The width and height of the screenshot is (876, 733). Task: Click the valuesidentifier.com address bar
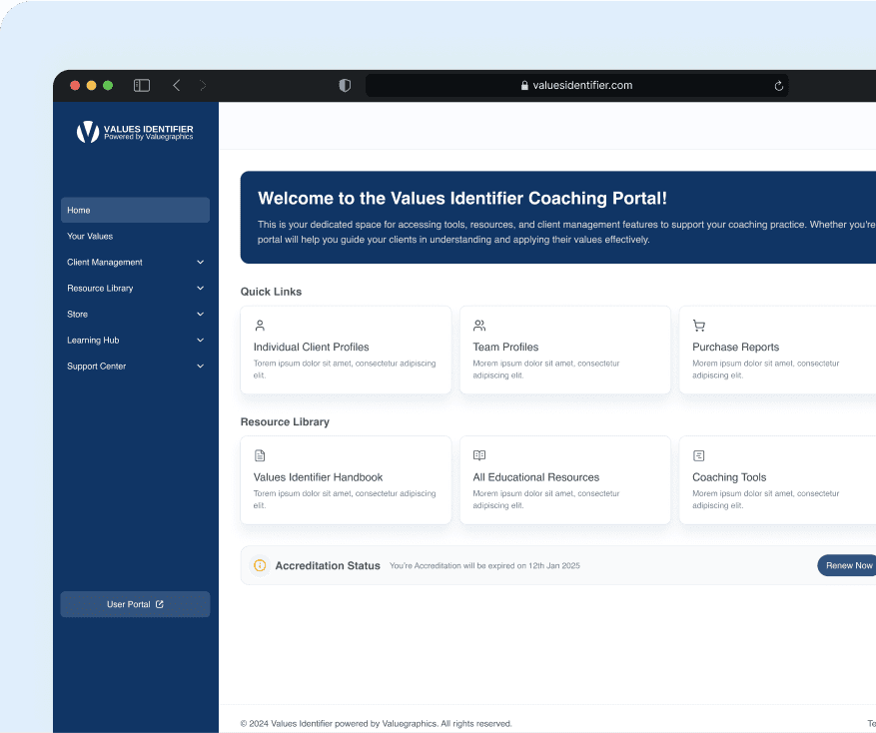pos(576,86)
